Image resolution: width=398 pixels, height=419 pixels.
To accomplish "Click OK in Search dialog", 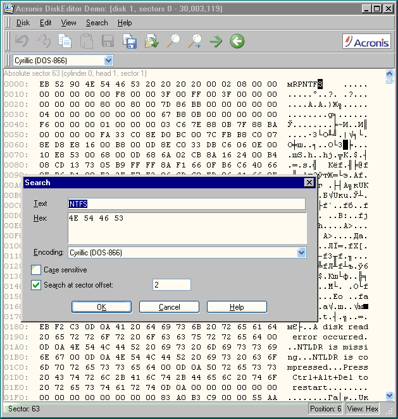I will [102, 307].
